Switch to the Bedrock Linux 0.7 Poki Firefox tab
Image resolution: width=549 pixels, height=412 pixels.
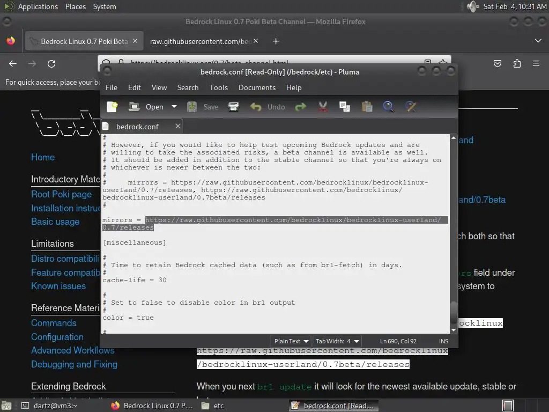(84, 41)
